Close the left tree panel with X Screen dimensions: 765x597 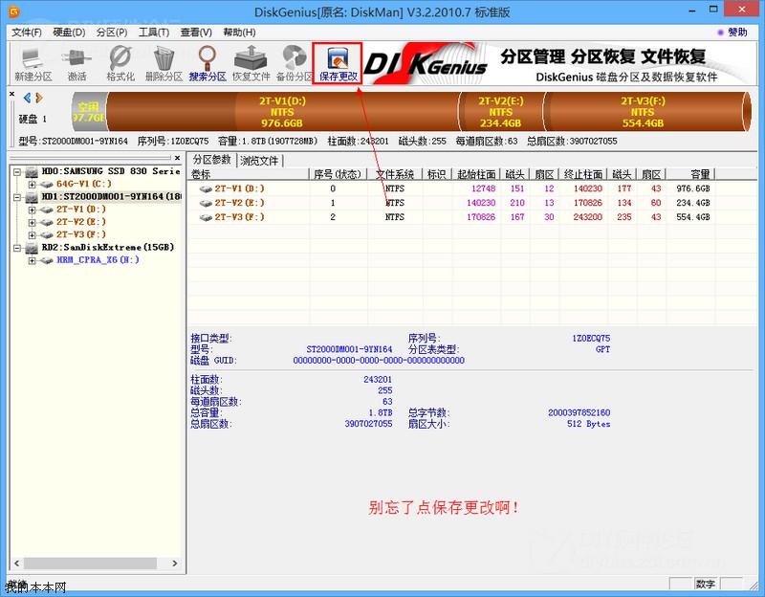(x=177, y=158)
